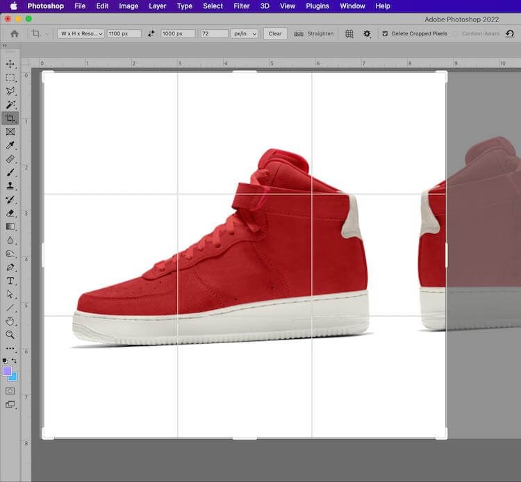Image resolution: width=521 pixels, height=482 pixels.
Task: Uncheck Delete Cropped Pixels checkbox
Action: pyautogui.click(x=386, y=33)
